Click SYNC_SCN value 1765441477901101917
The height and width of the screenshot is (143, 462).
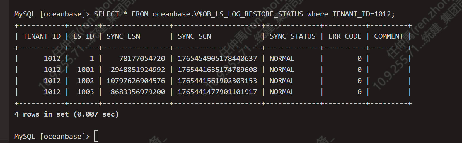point(217,92)
